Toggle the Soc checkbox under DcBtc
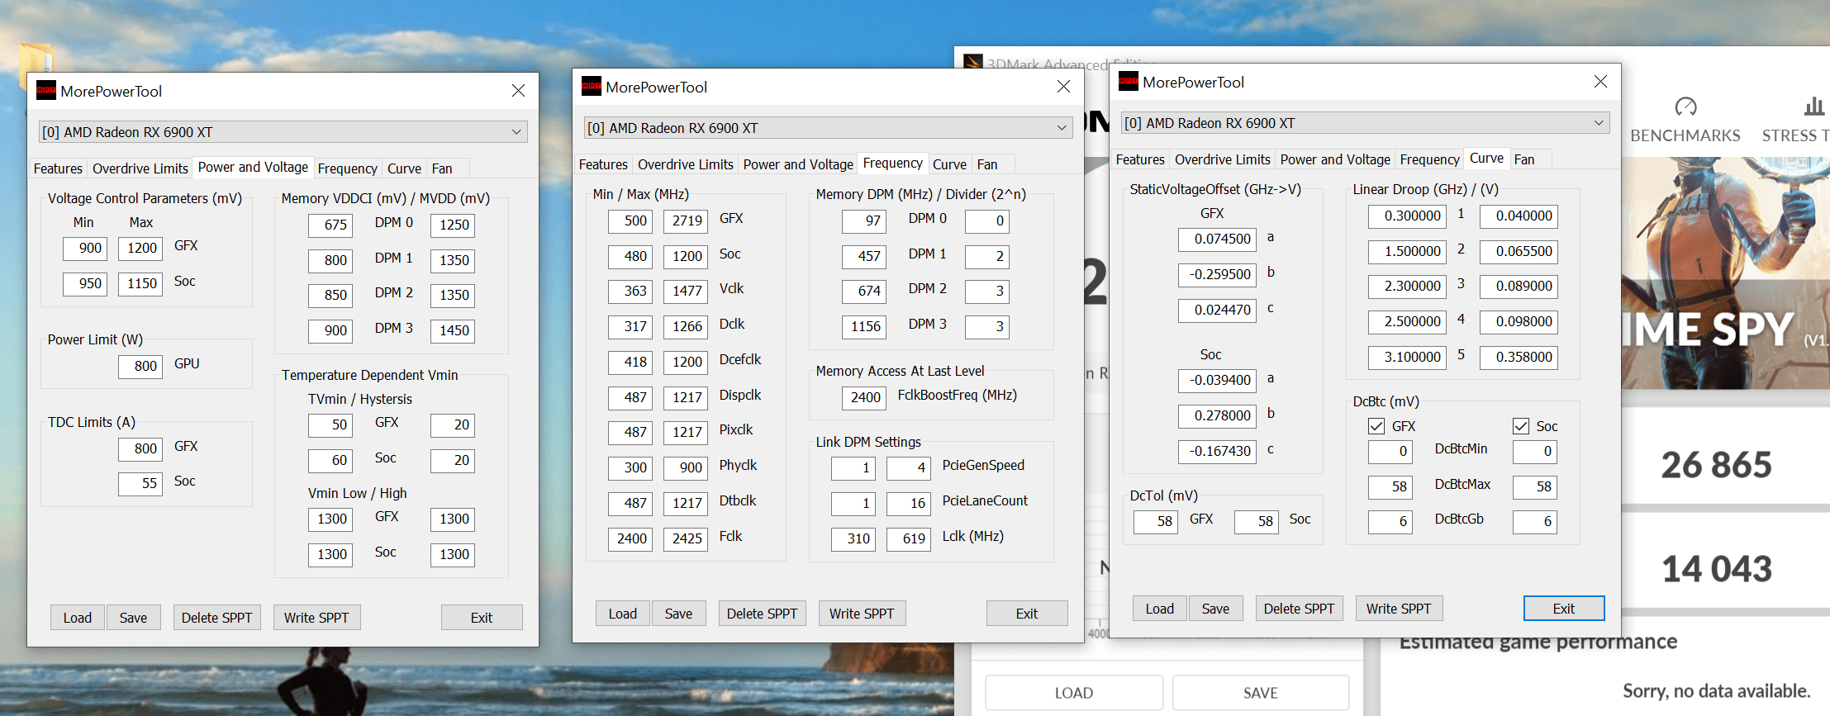Image resolution: width=1830 pixels, height=716 pixels. point(1521,426)
